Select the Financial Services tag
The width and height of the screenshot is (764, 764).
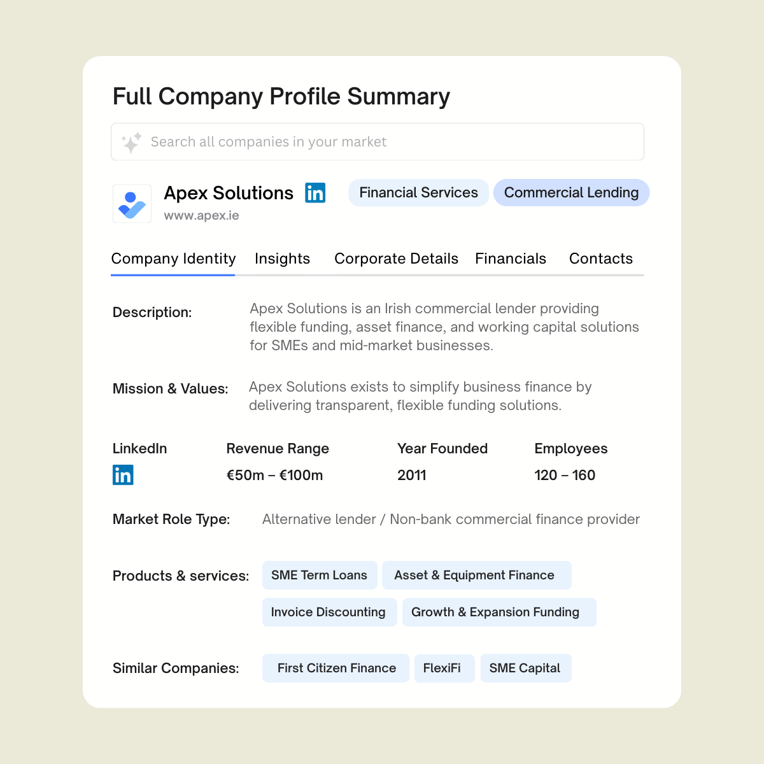[418, 193]
